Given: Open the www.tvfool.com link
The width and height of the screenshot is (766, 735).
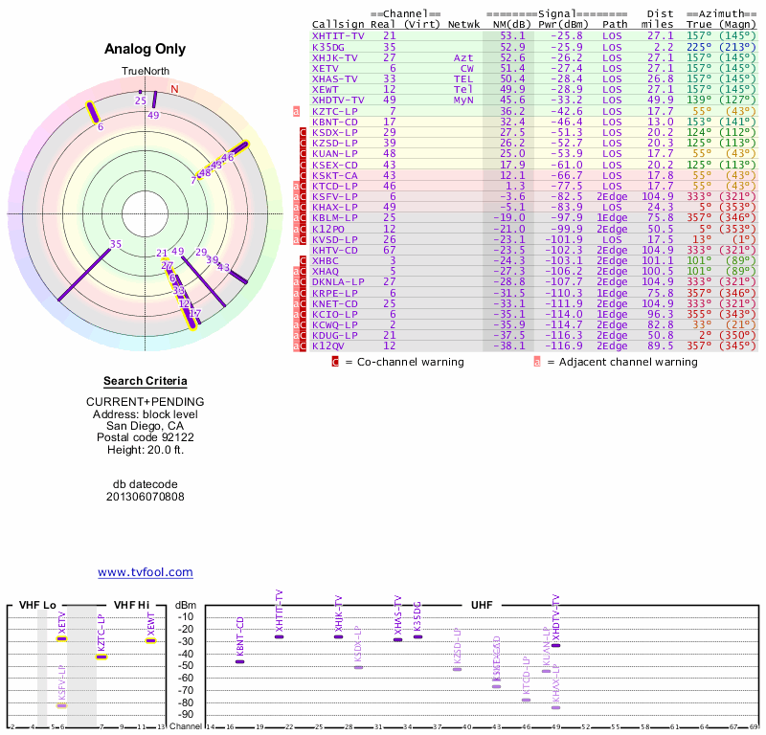Looking at the screenshot, I should pyautogui.click(x=145, y=572).
